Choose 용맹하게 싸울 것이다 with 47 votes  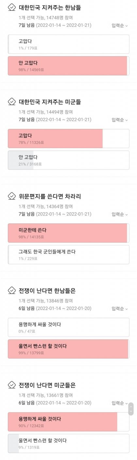[68, 327]
